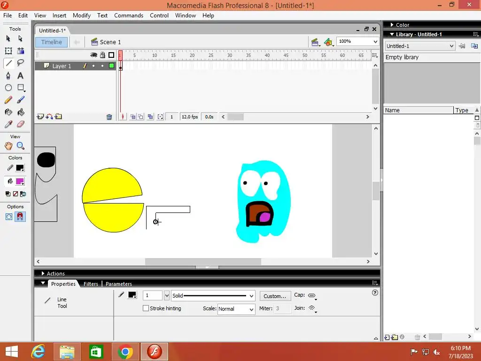This screenshot has height=361, width=481.
Task: Toggle Layer 1 green outline square
Action: 112,66
